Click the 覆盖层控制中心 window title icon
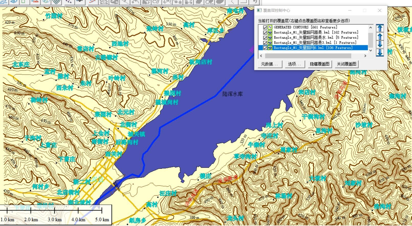The height and width of the screenshot is (226, 412). (259, 10)
